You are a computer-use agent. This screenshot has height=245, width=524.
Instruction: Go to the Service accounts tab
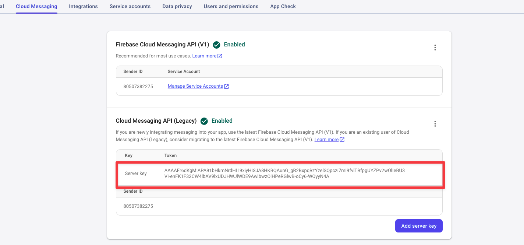pyautogui.click(x=130, y=6)
